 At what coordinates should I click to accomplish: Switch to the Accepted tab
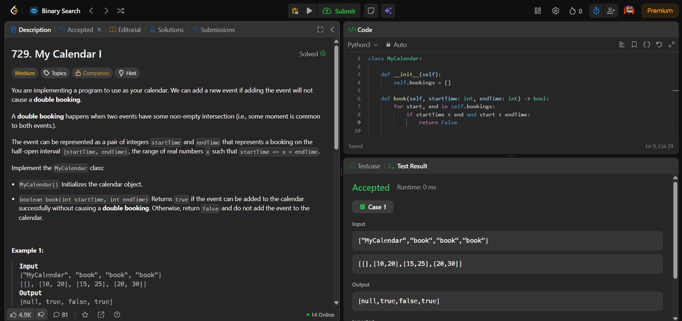point(76,30)
